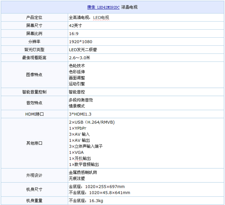Viewport: 225px width, 205px height.
Task: Select the 运动引擎 image feature line
Action: [77, 84]
